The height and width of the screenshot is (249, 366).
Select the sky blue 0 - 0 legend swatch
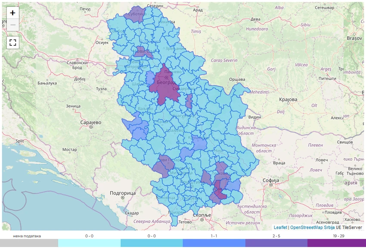click(152, 243)
